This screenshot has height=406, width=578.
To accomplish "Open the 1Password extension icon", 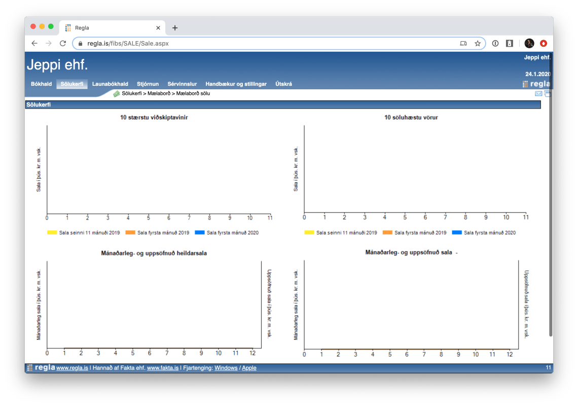I will 495,44.
